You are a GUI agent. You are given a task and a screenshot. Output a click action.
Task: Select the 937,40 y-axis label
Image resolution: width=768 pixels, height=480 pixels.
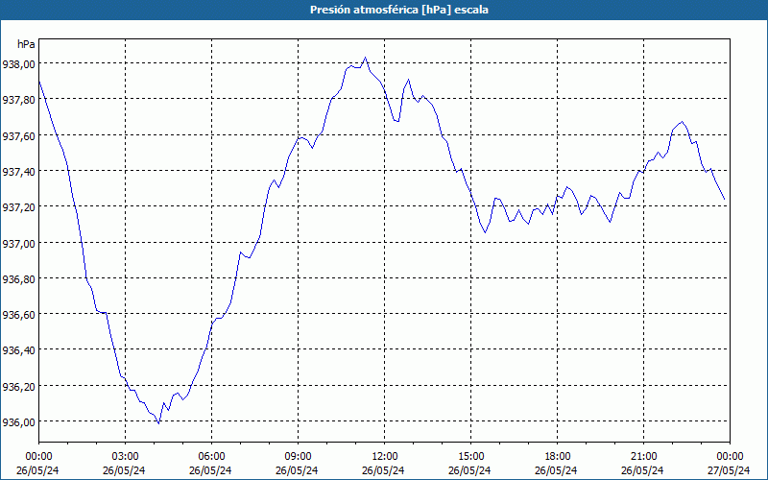[18, 171]
